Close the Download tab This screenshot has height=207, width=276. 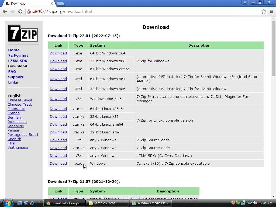pyautogui.click(x=51, y=4)
